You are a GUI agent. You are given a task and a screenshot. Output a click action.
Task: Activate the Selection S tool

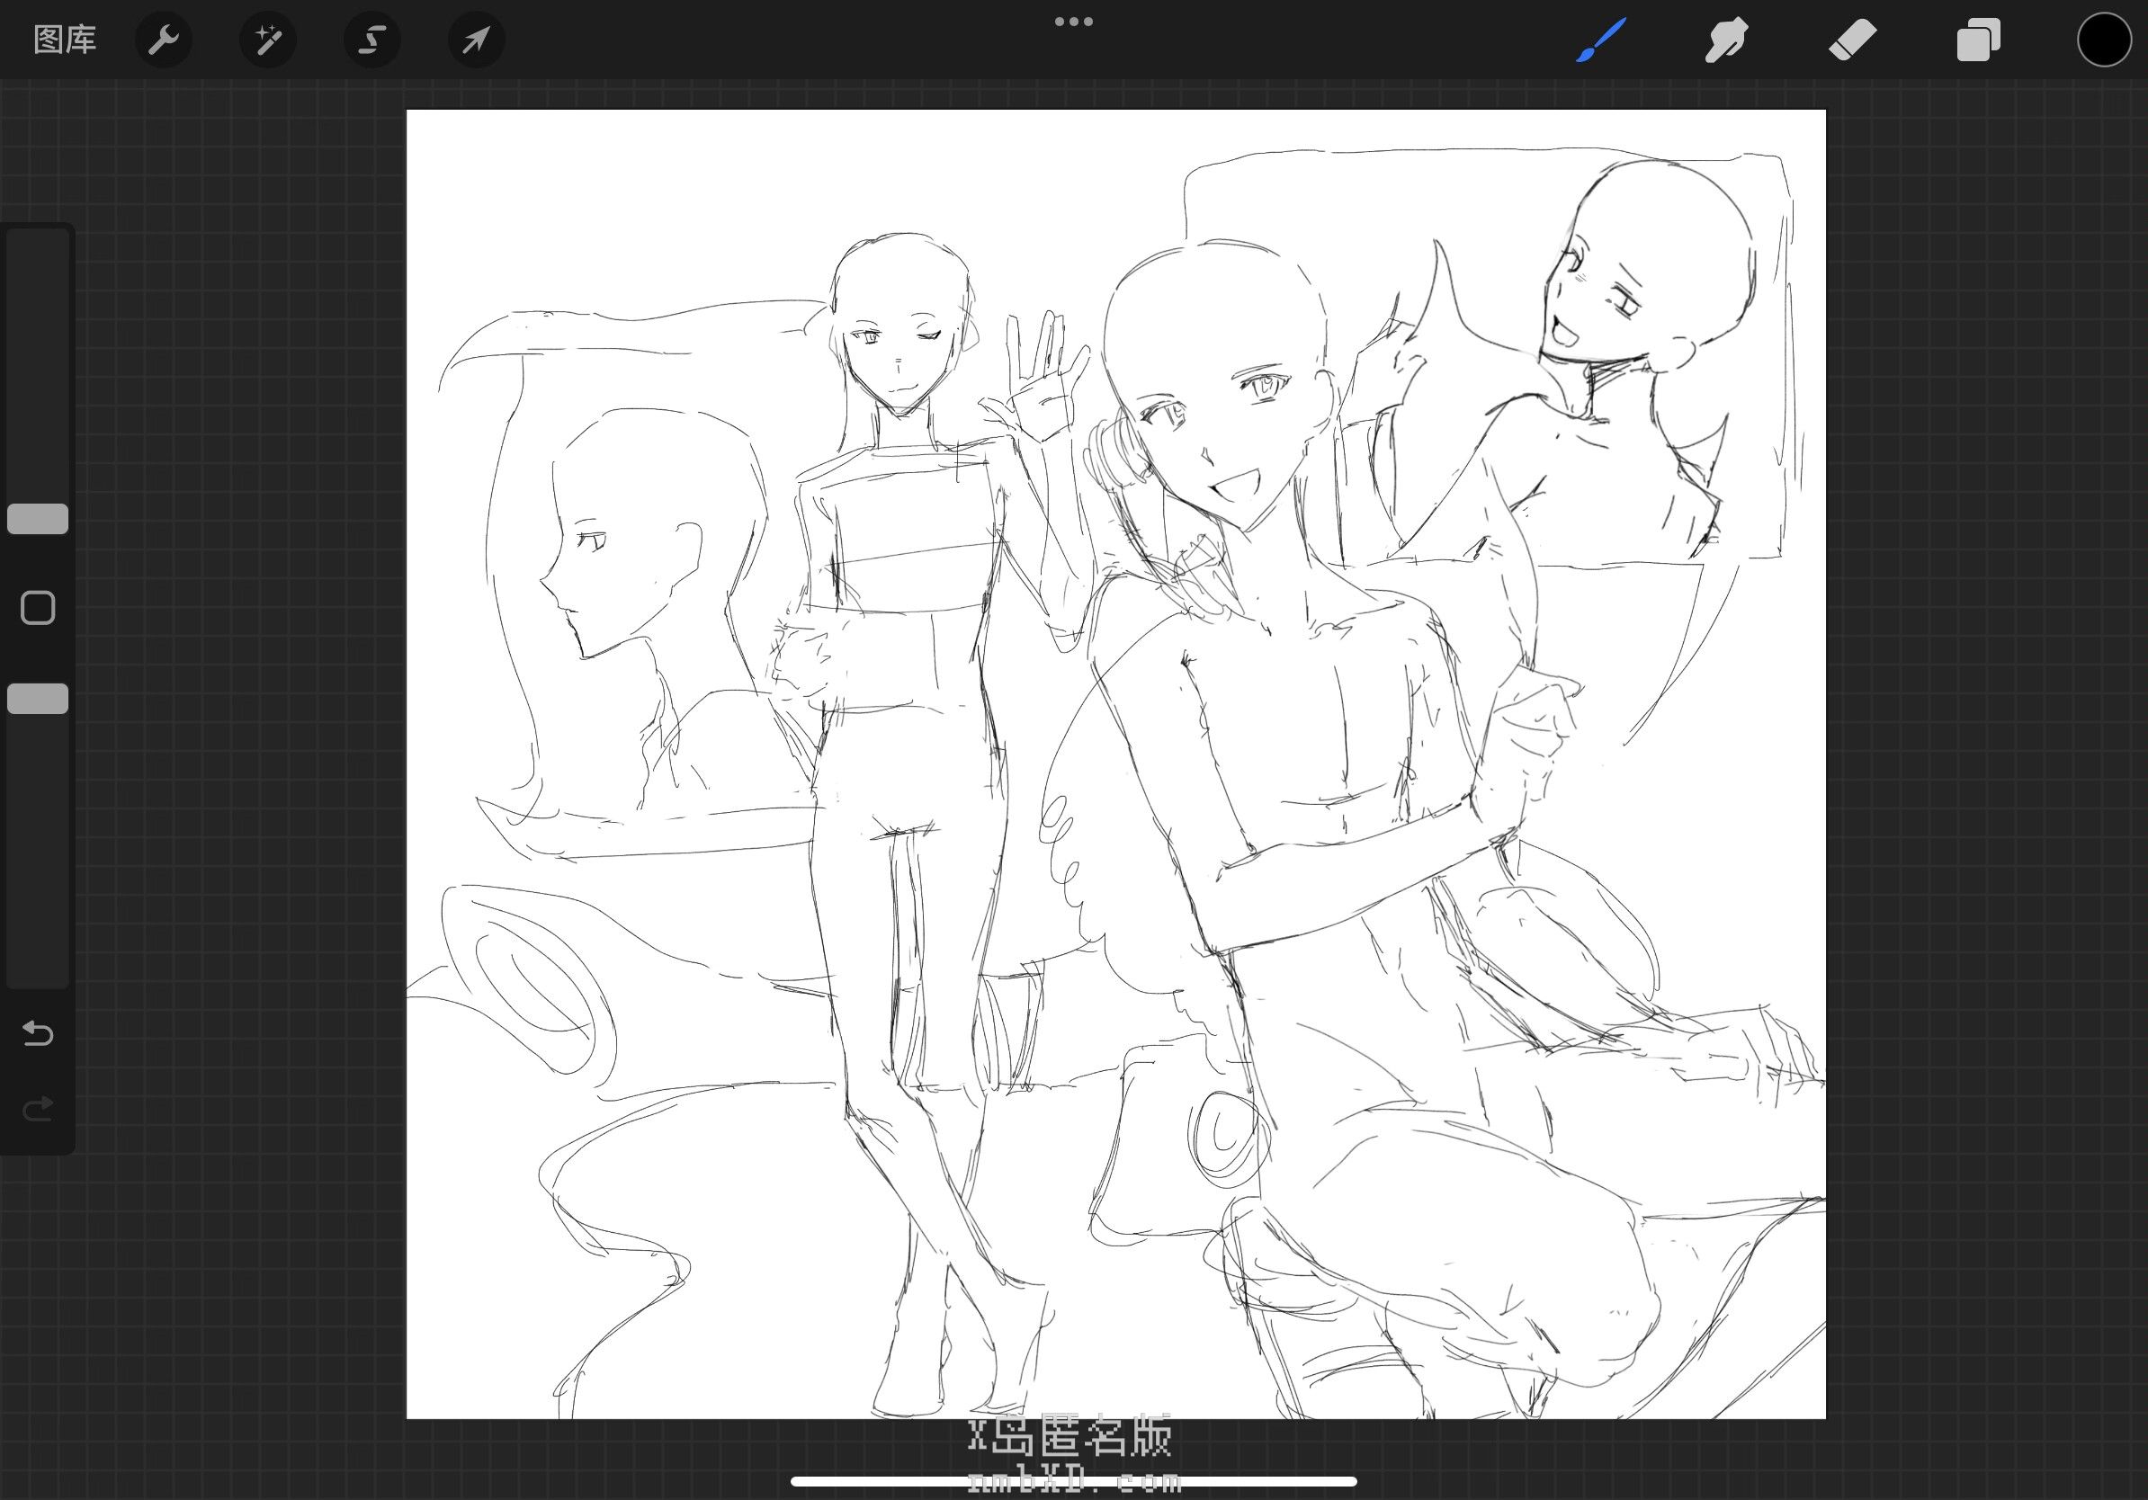(x=372, y=40)
